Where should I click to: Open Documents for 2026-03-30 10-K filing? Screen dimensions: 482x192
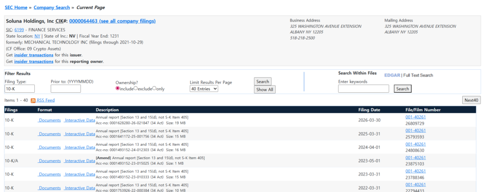click(49, 120)
